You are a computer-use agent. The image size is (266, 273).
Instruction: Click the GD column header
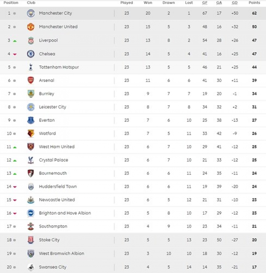[235, 3]
